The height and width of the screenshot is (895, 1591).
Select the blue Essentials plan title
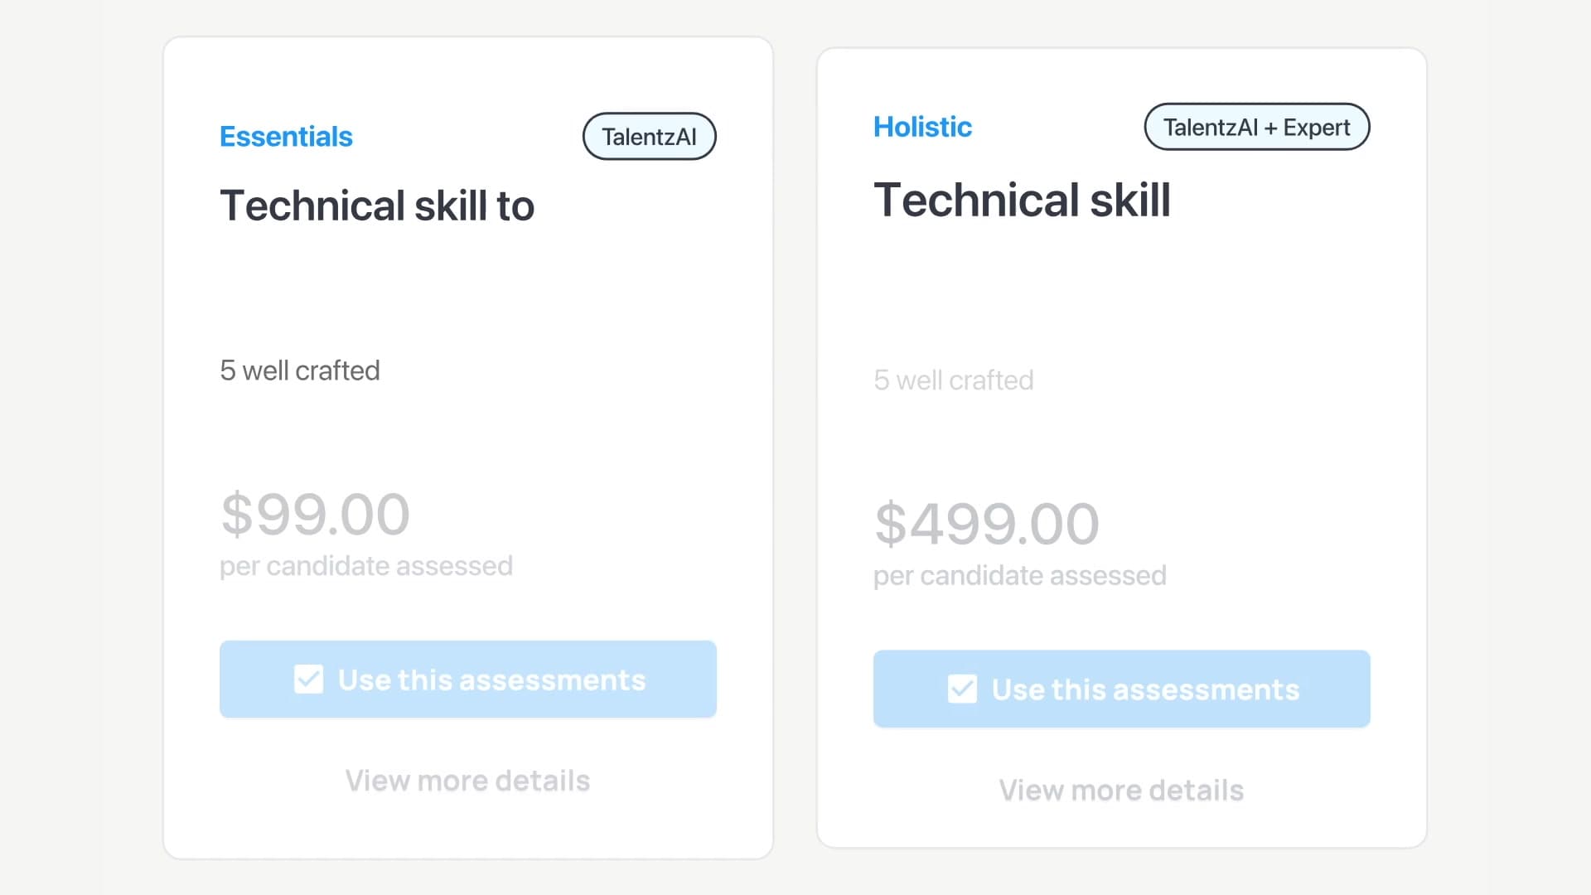(x=286, y=137)
